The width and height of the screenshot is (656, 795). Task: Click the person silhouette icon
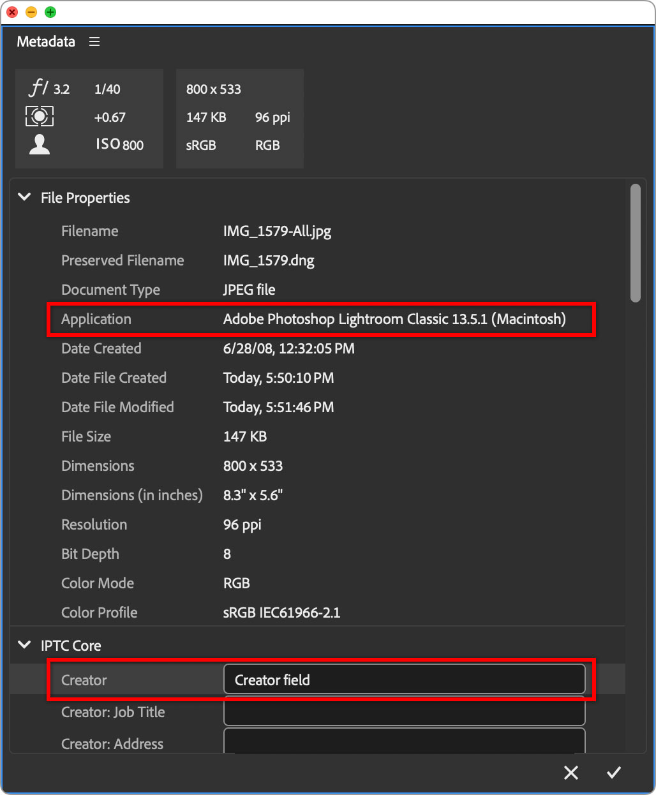[x=39, y=144]
